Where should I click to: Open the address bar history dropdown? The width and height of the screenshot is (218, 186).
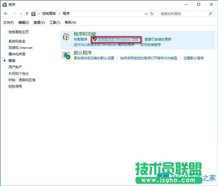[146, 14]
